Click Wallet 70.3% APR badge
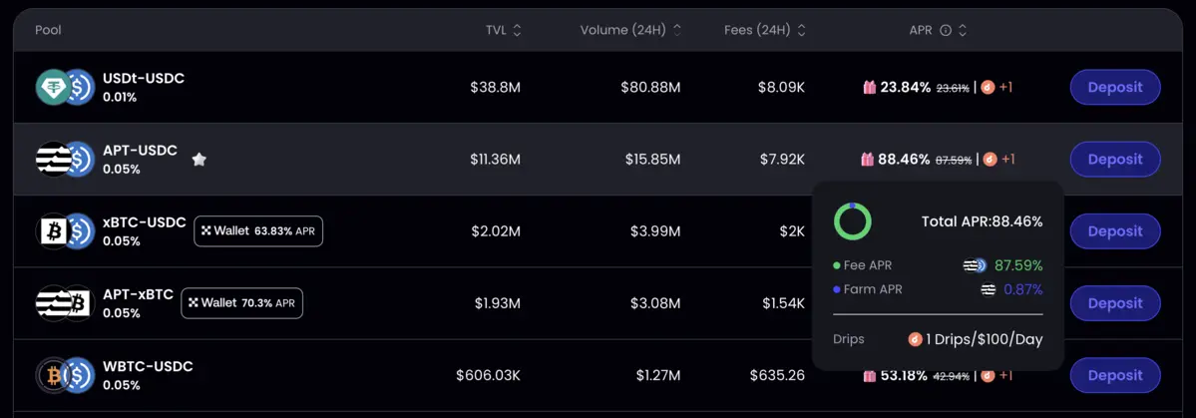This screenshot has height=418, width=1196. (241, 303)
